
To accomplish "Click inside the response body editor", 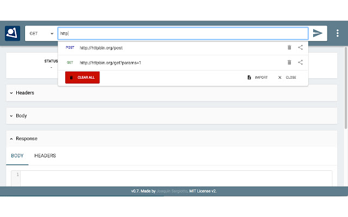I will [x=176, y=178].
